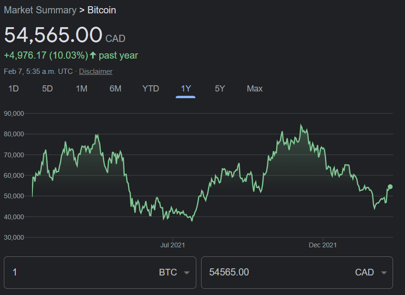Image resolution: width=405 pixels, height=295 pixels.
Task: Select the 1D time range tab
Action: [x=13, y=89]
